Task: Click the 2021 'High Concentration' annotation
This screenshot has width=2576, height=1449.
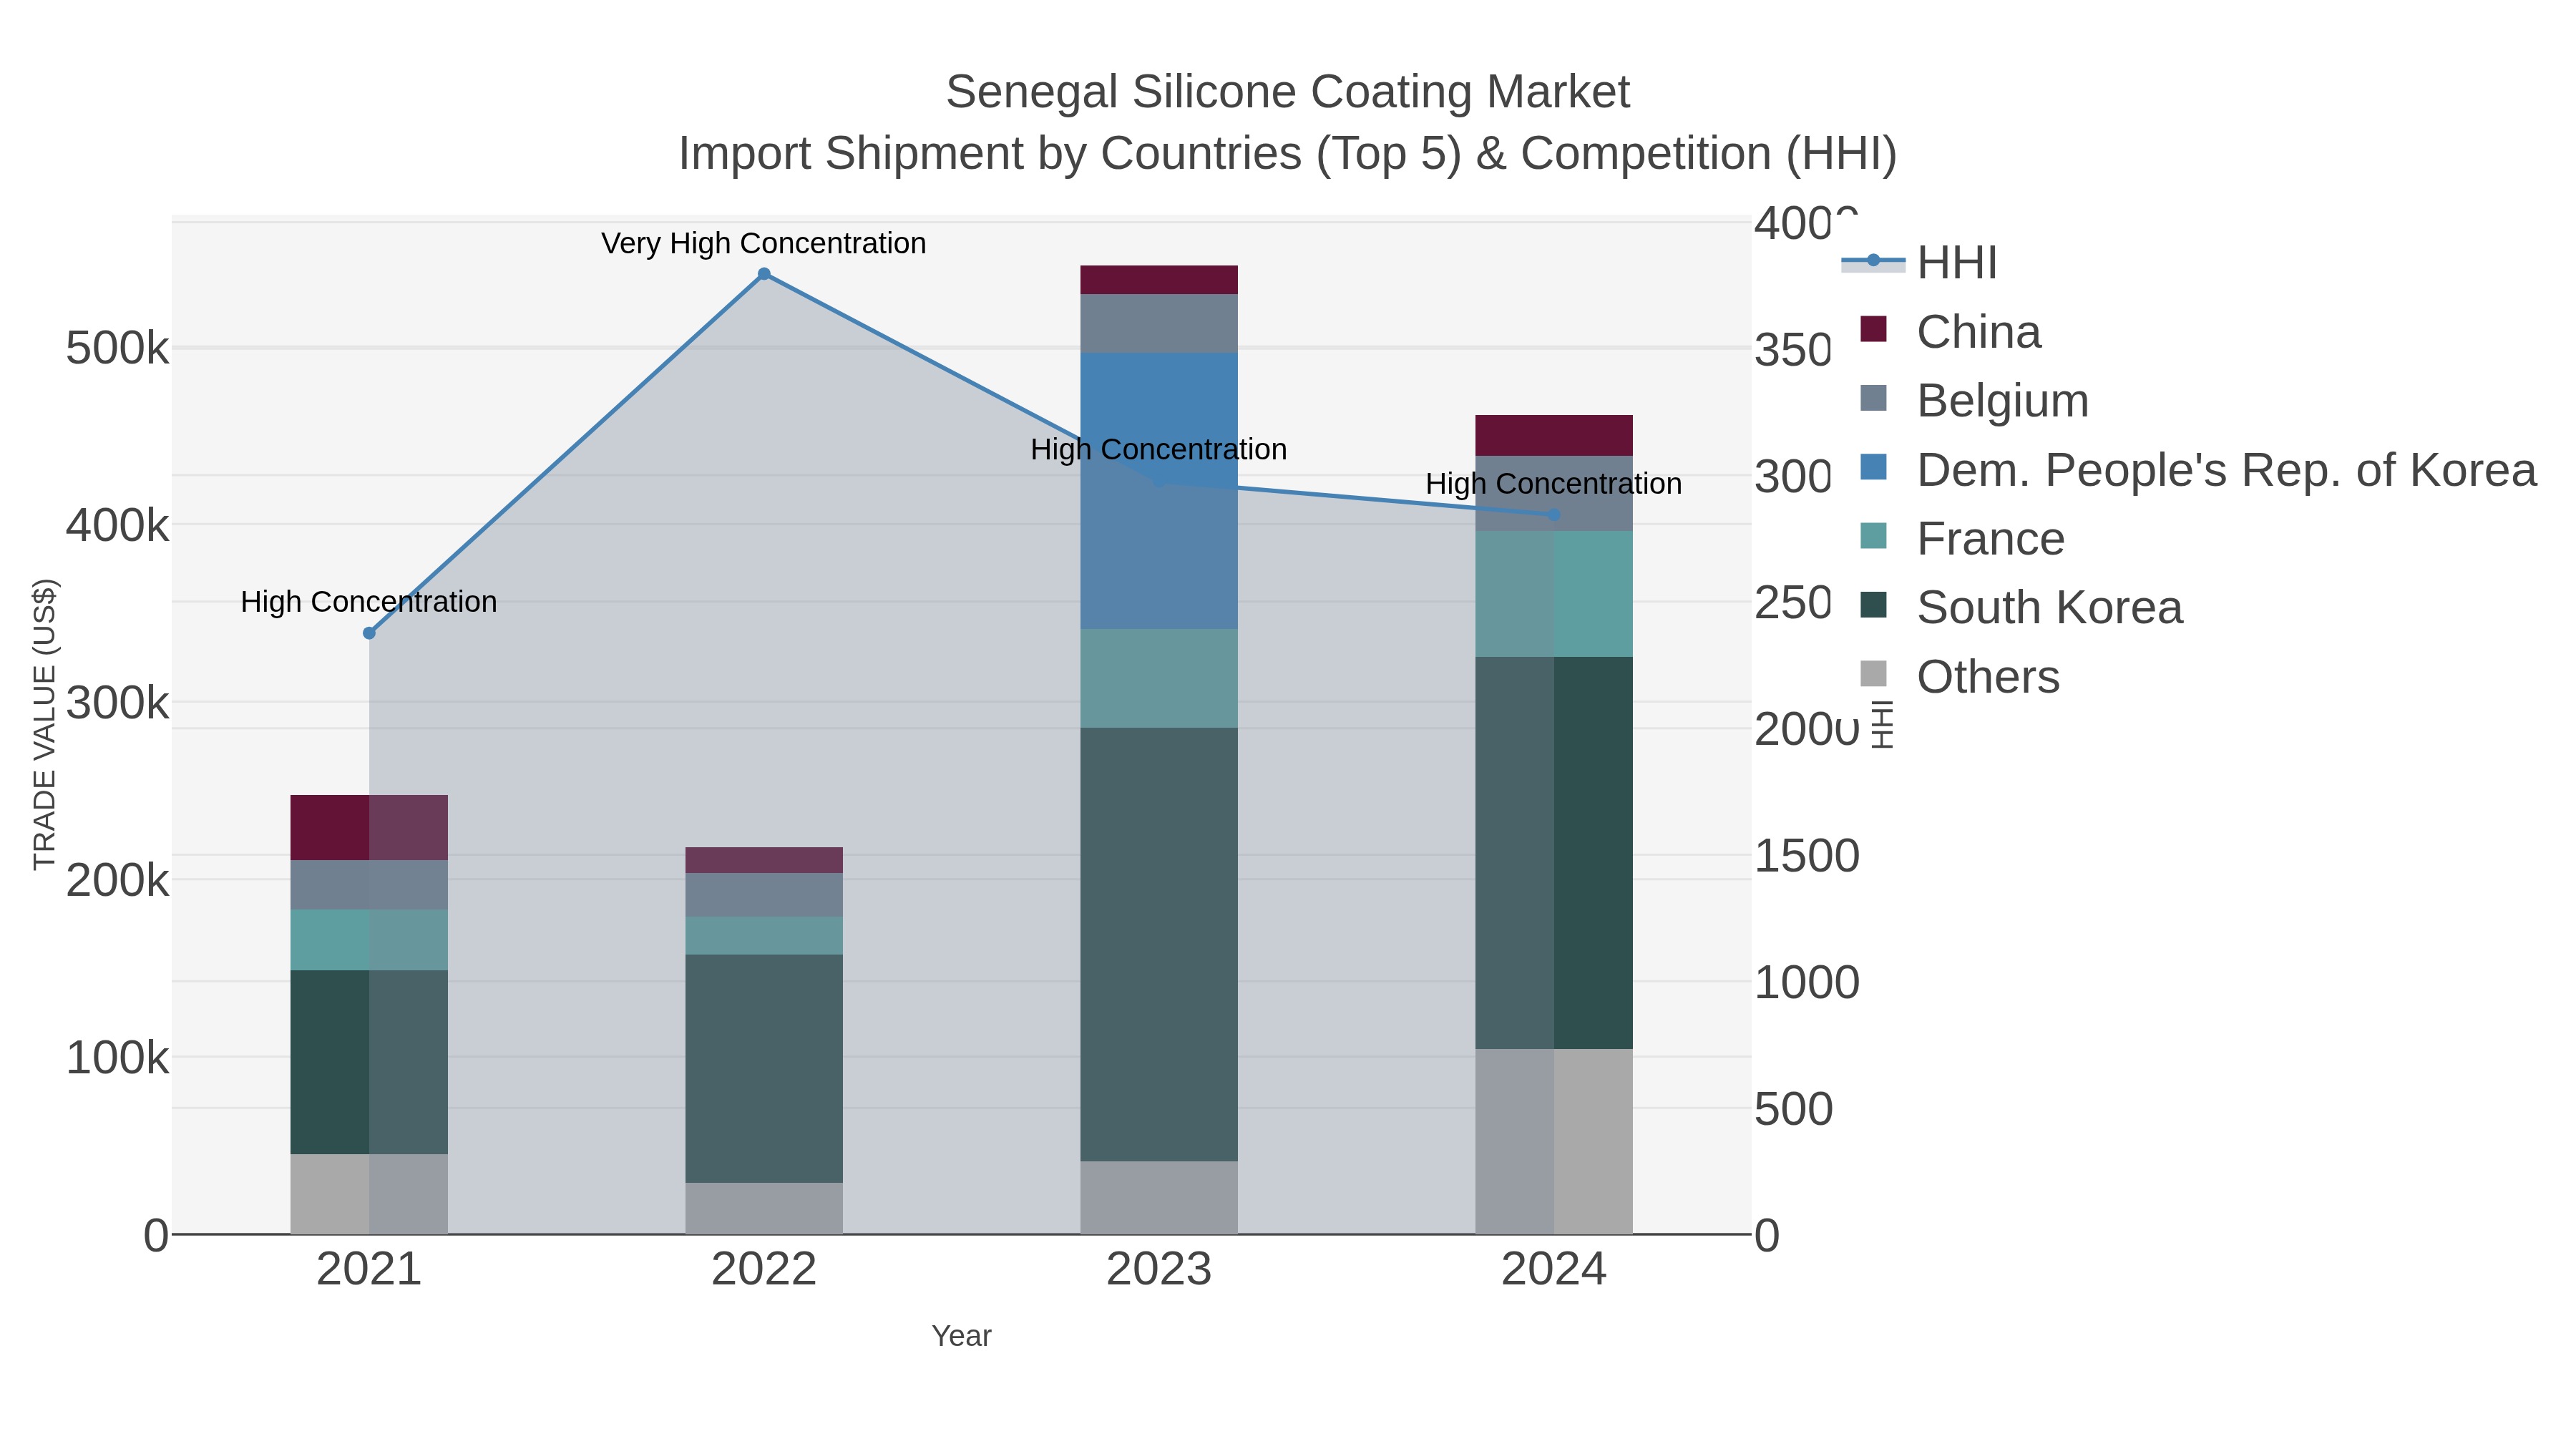Action: point(369,602)
